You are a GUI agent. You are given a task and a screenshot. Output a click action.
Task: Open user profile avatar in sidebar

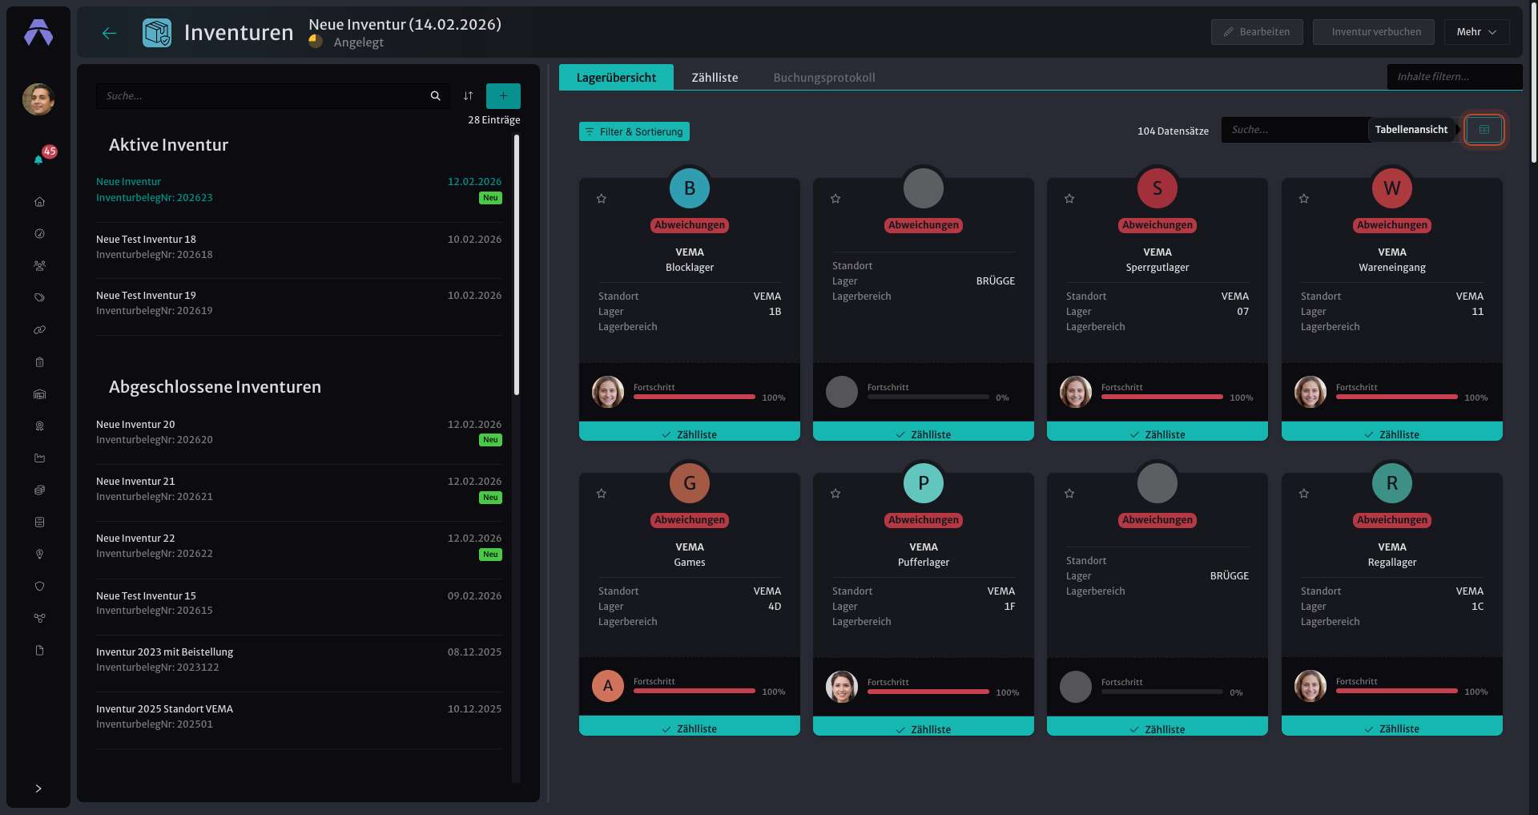coord(38,99)
